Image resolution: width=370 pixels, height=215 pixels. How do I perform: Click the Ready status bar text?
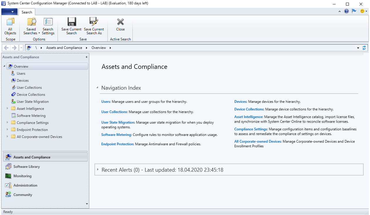click(x=8, y=212)
